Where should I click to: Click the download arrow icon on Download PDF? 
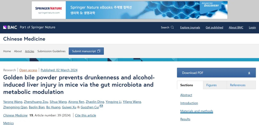pos(249,73)
